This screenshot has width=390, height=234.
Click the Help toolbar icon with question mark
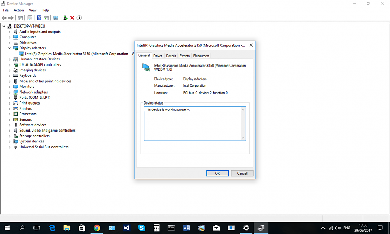click(39, 18)
